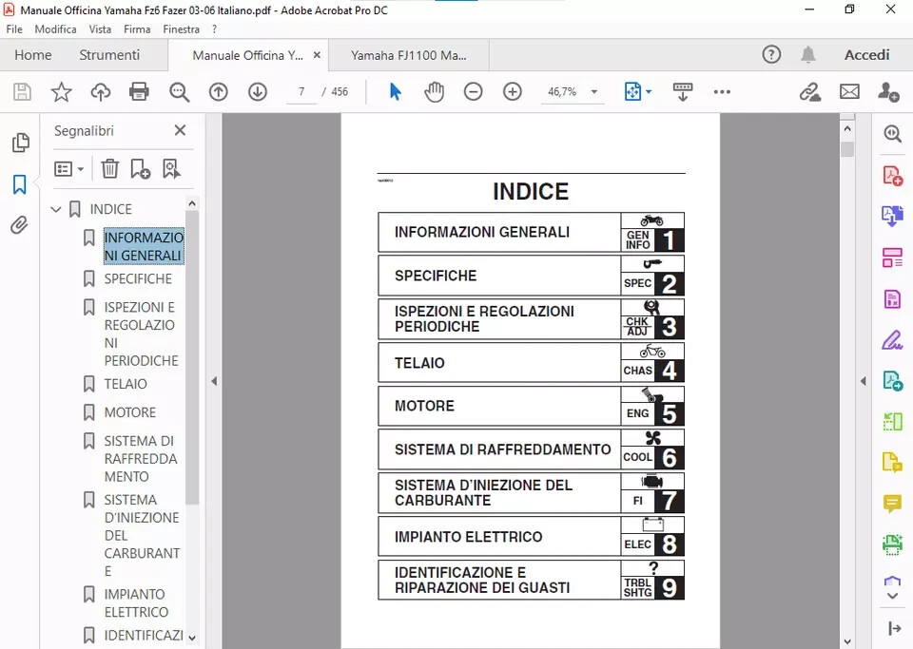Image resolution: width=913 pixels, height=649 pixels.
Task: Open the bookmark options menu dropdown
Action: pyautogui.click(x=68, y=169)
